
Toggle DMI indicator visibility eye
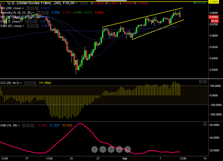[24, 125]
